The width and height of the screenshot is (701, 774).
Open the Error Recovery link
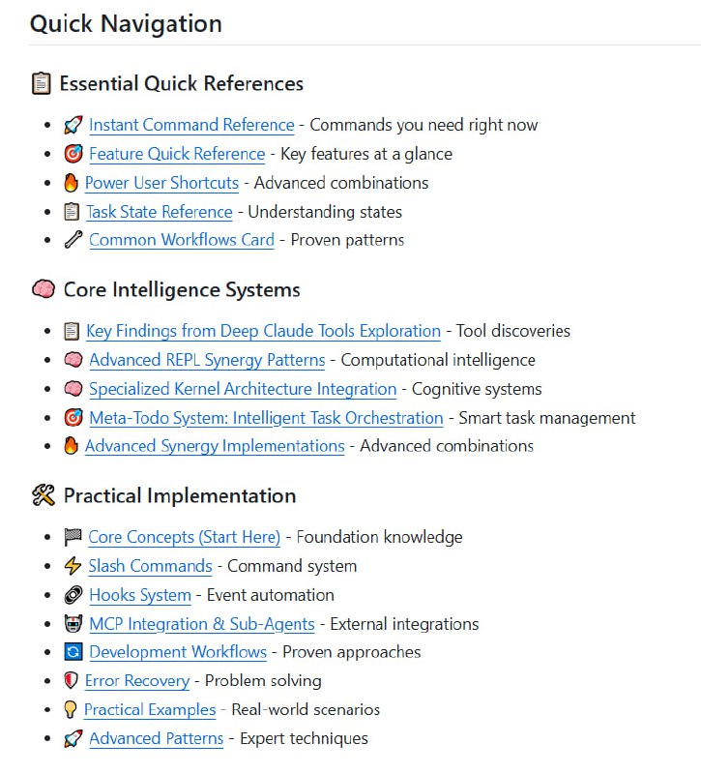click(x=137, y=681)
